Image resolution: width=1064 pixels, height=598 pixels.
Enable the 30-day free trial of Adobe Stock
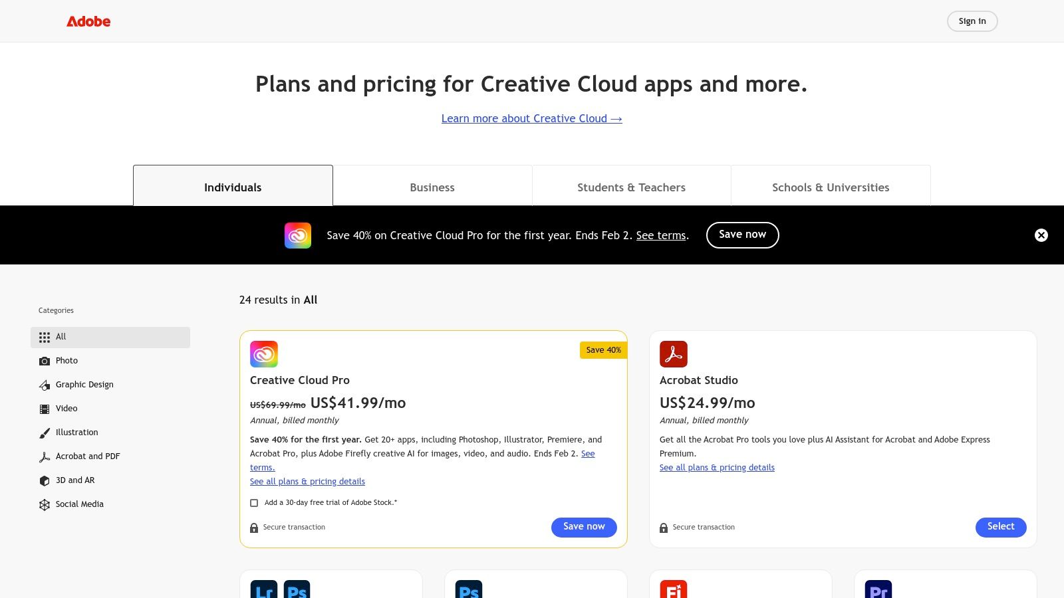click(254, 503)
